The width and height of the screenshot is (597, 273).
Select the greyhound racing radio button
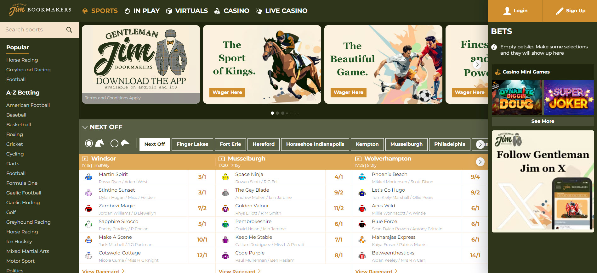(115, 144)
